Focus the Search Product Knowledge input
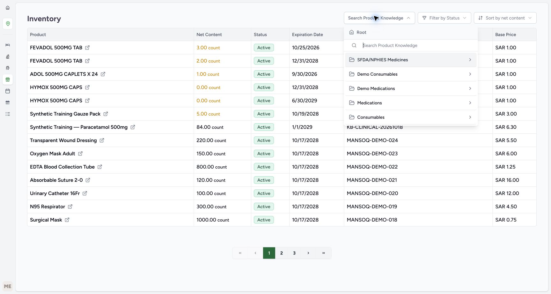551x294 pixels. point(418,45)
